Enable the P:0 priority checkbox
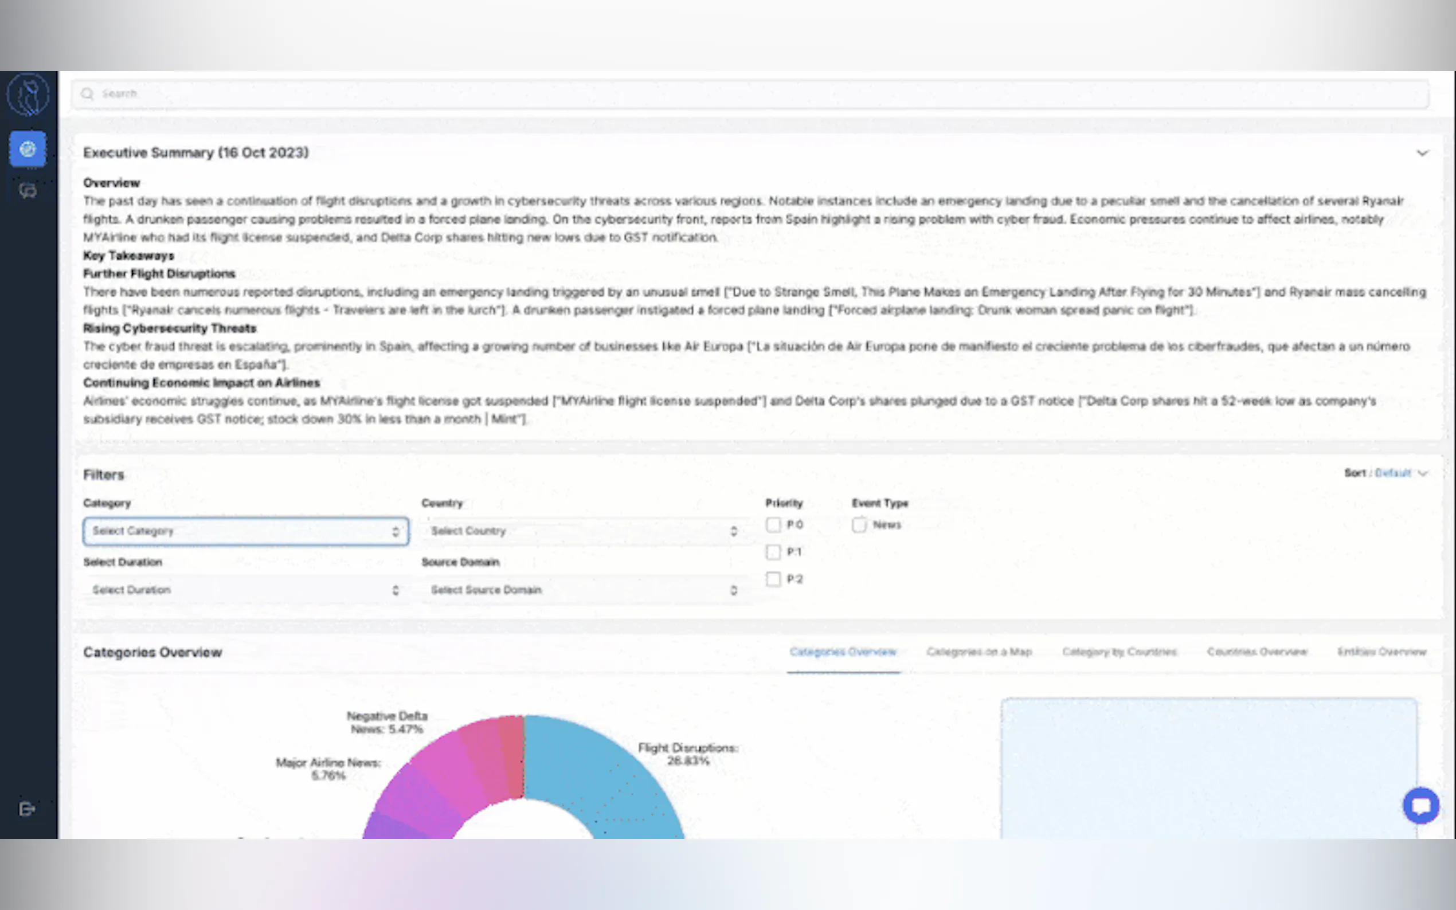Image resolution: width=1456 pixels, height=910 pixels. pyautogui.click(x=773, y=525)
